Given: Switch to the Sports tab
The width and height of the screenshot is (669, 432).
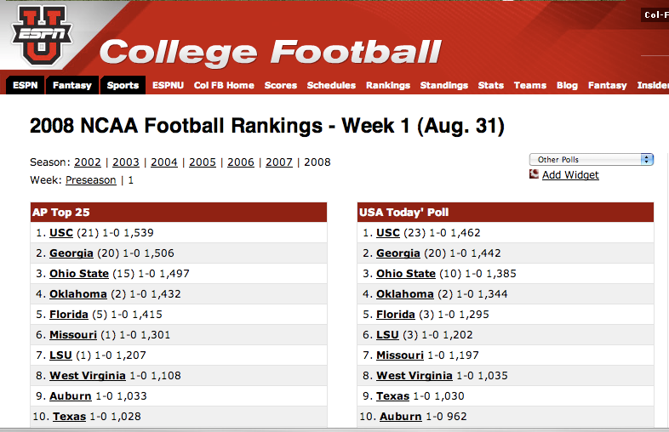Looking at the screenshot, I should pos(123,85).
